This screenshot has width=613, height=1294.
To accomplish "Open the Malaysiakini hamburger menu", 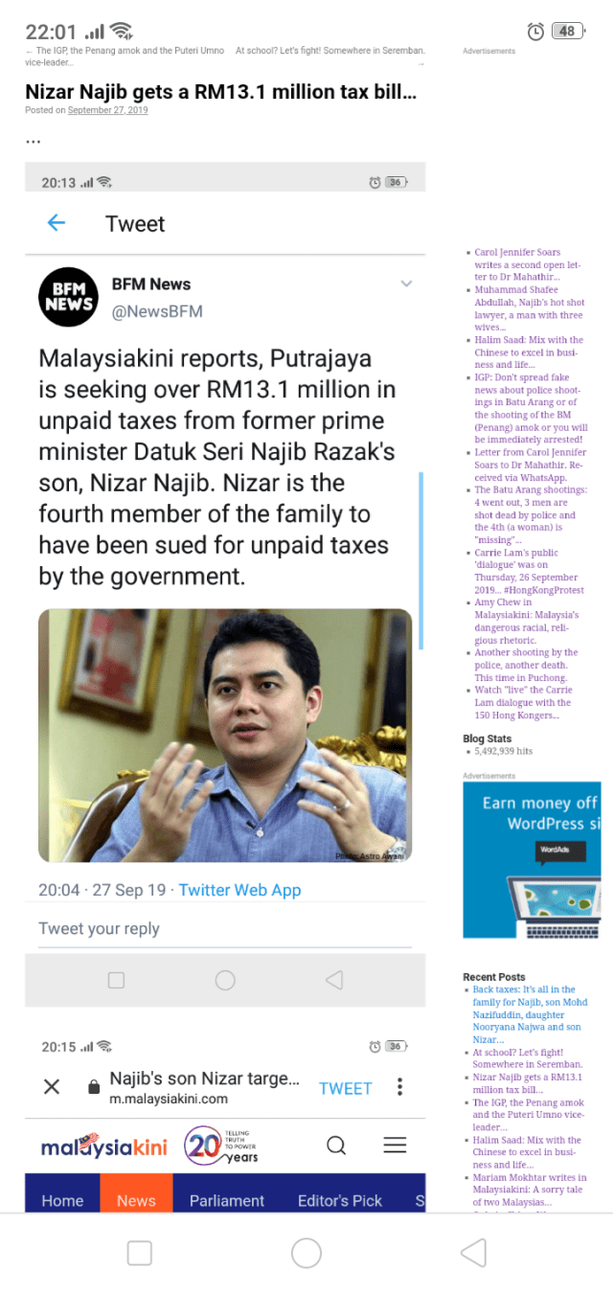I will (395, 1145).
